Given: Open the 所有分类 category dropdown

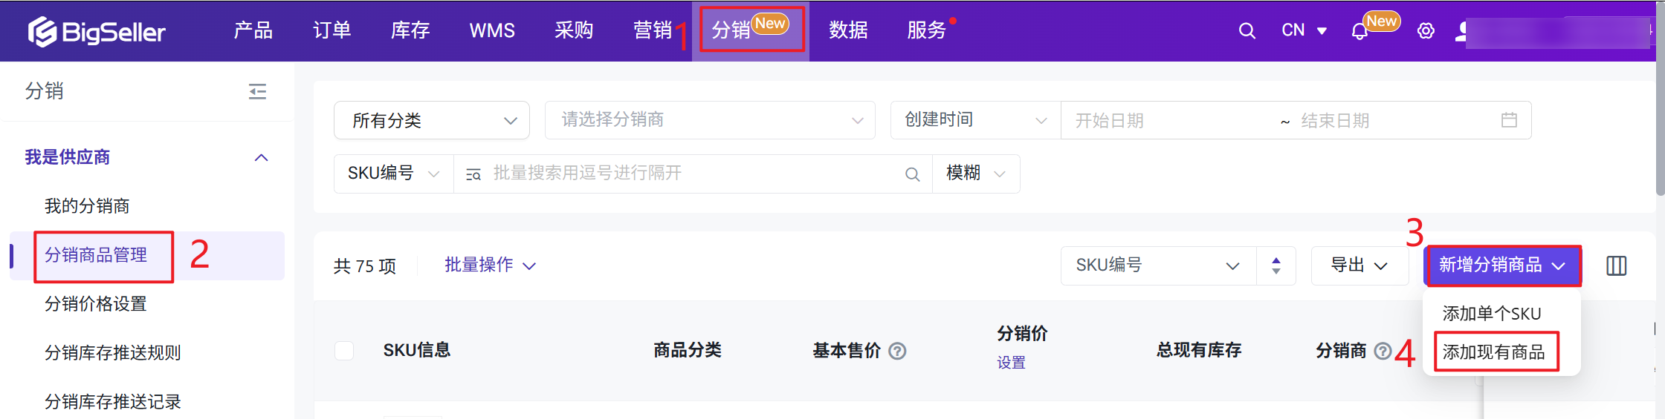Looking at the screenshot, I should pos(431,120).
